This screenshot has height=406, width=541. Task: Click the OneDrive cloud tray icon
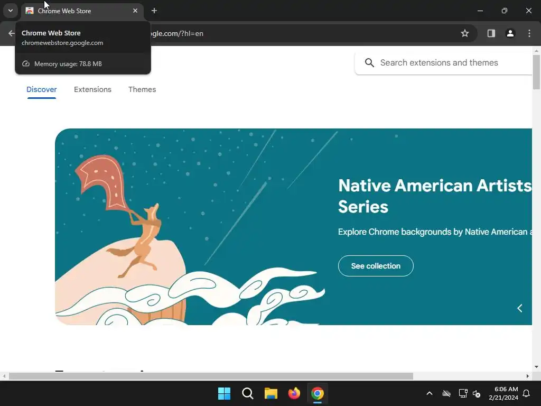tap(446, 393)
